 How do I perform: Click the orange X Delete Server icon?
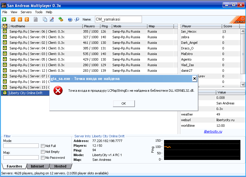20,19
